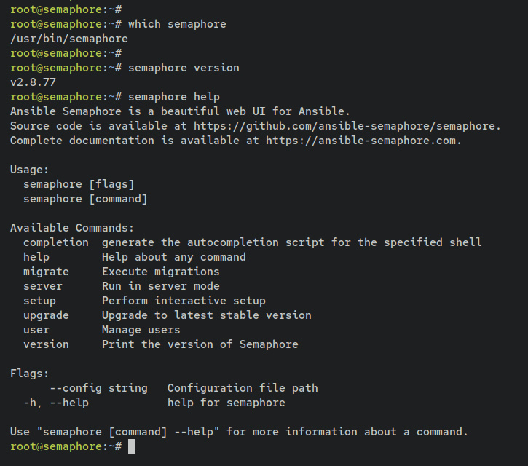The width and height of the screenshot is (528, 466).
Task: Click the "semaphore version" command line
Action: pos(184,68)
